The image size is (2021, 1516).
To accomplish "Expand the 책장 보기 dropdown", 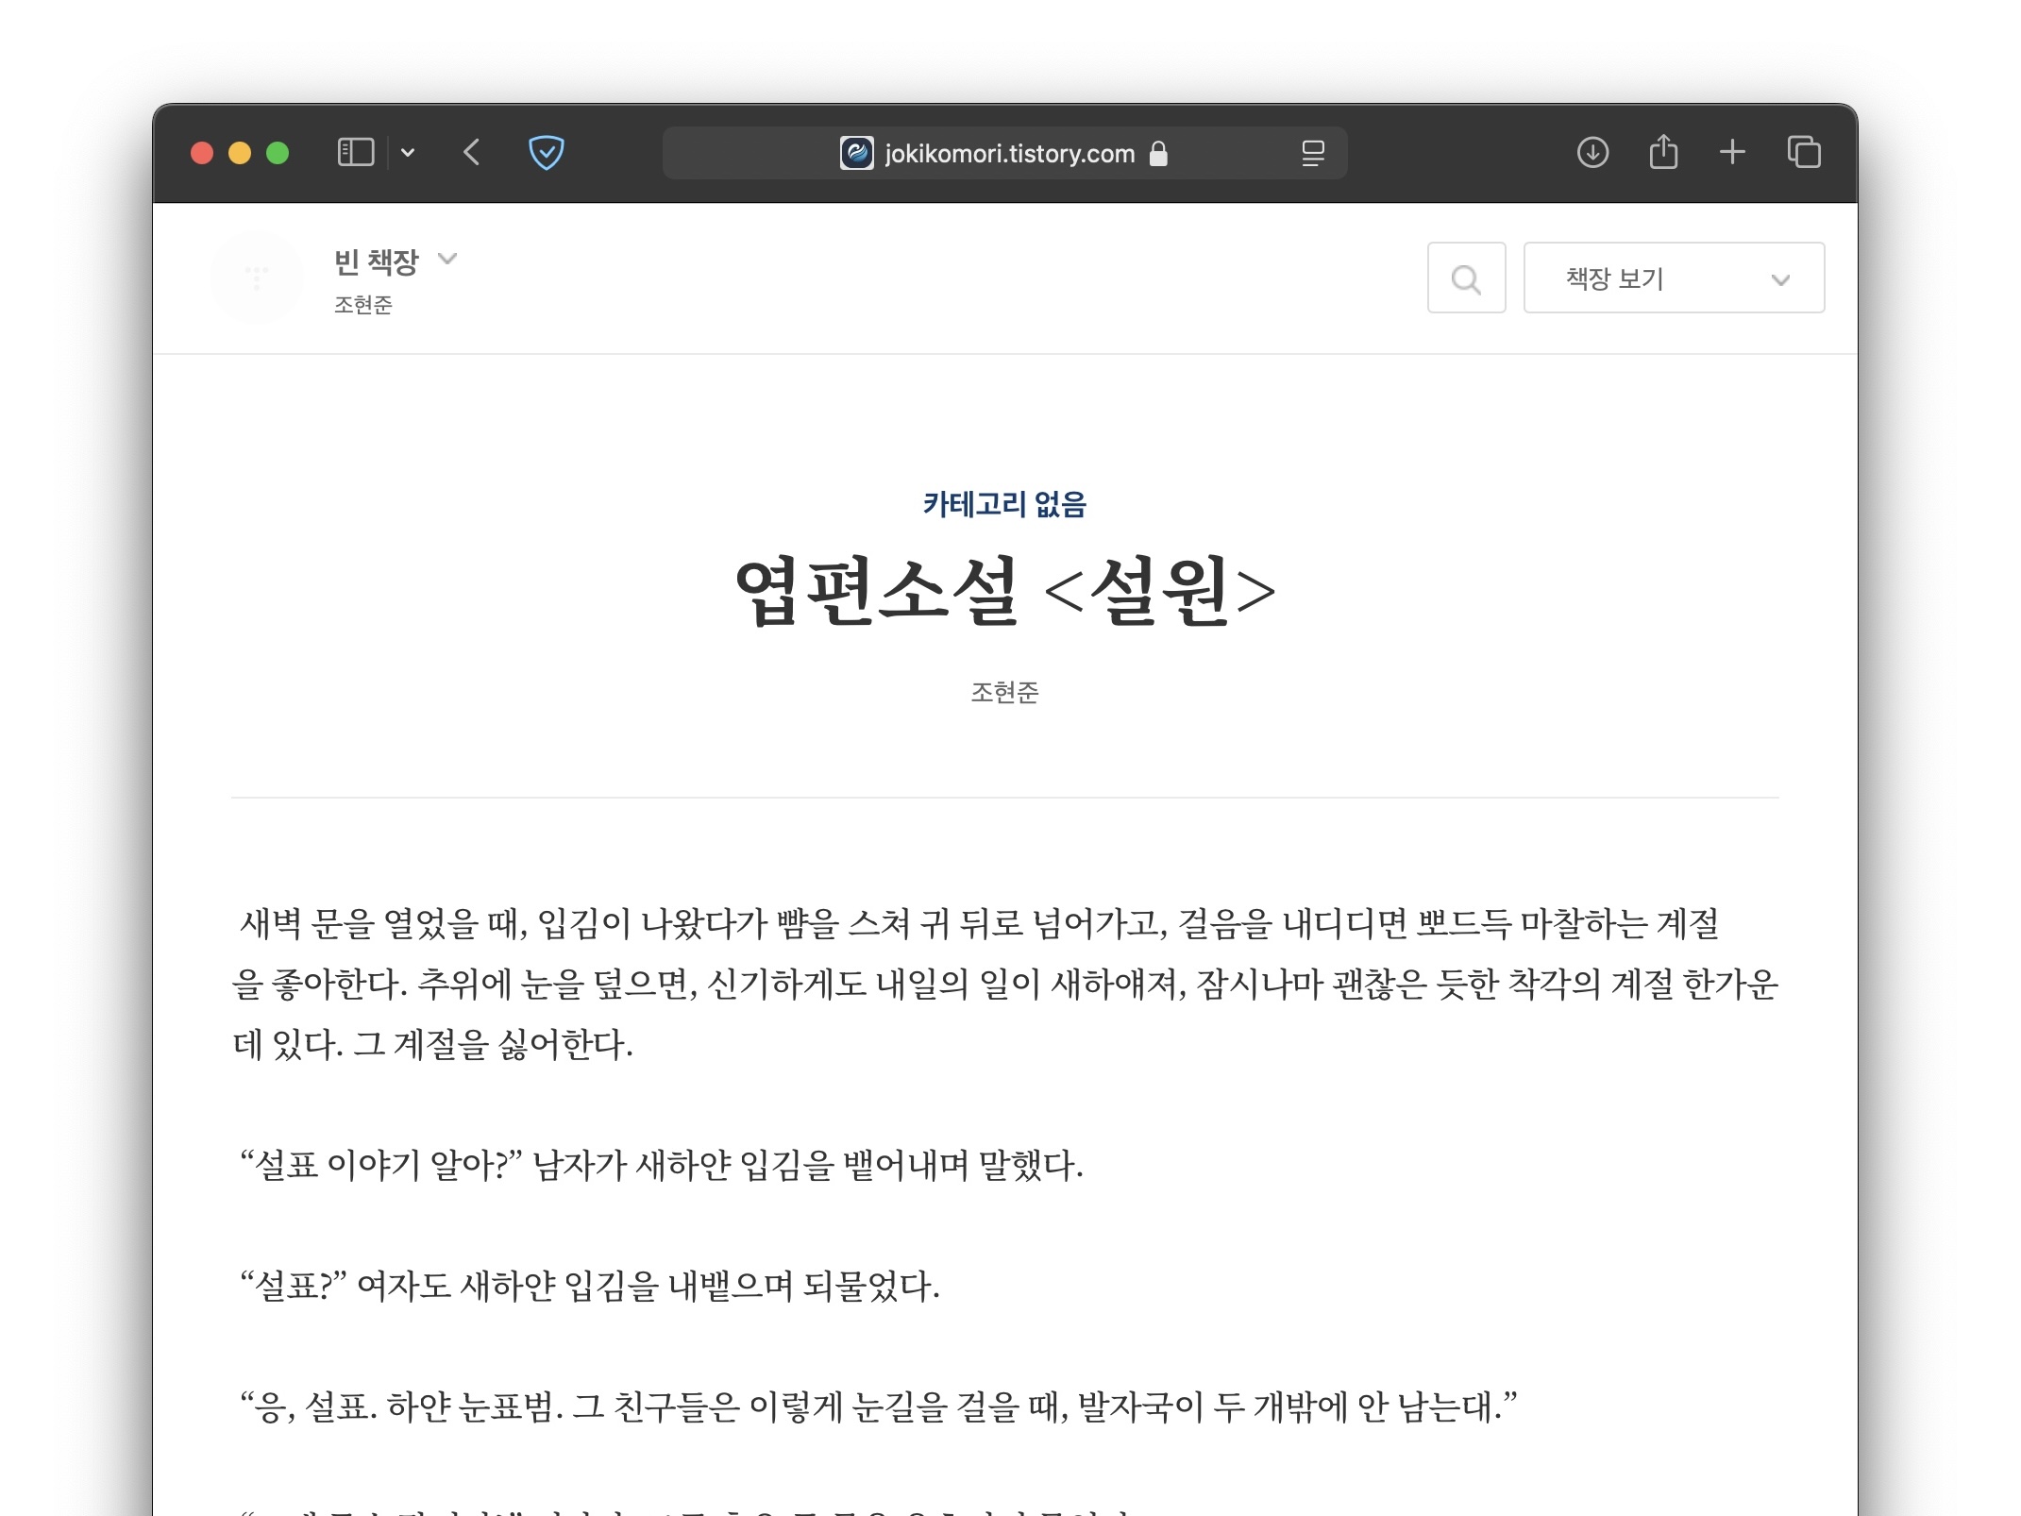I will point(1674,278).
